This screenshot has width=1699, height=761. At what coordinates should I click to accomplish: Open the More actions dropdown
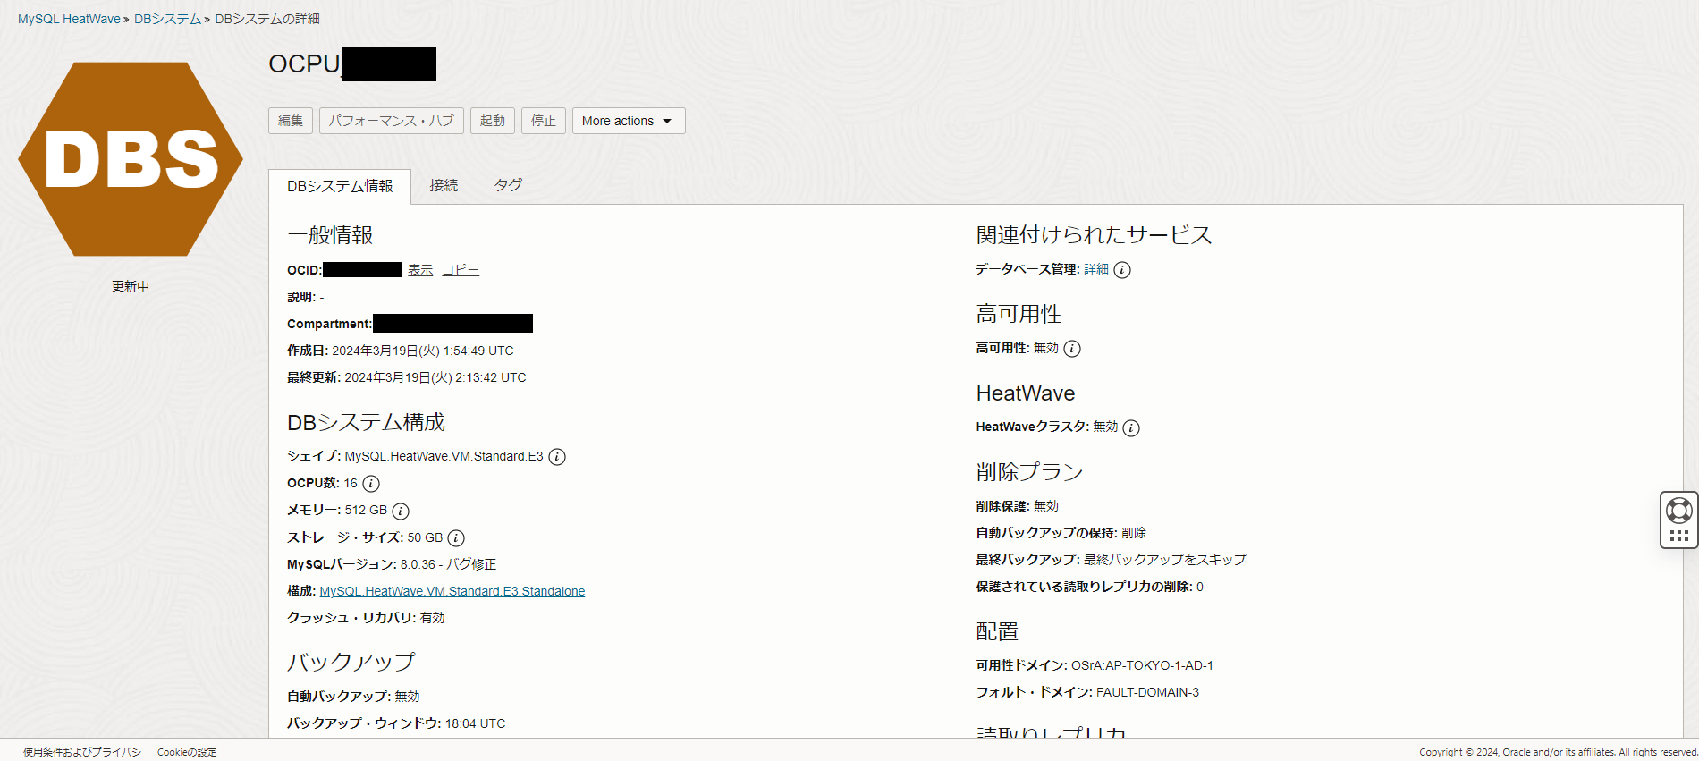(x=629, y=121)
